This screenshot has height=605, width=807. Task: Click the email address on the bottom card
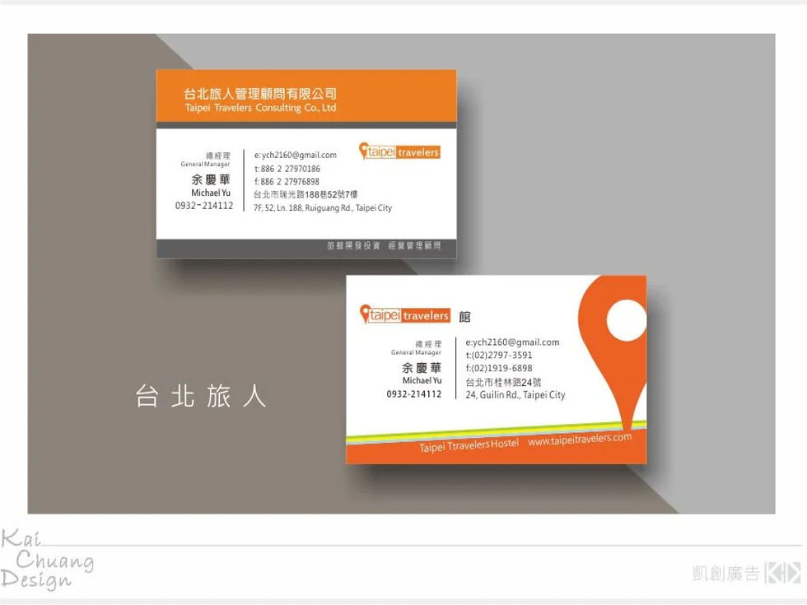512,342
